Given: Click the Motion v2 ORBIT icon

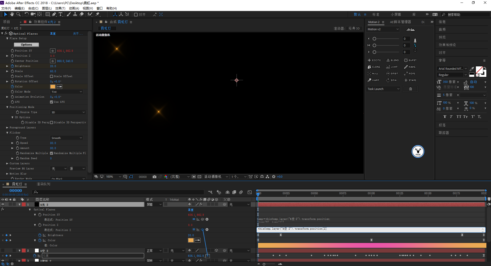Looking at the screenshot, I should [392, 74].
